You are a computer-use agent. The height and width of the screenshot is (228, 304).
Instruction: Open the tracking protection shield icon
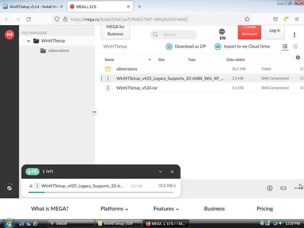(57, 19)
